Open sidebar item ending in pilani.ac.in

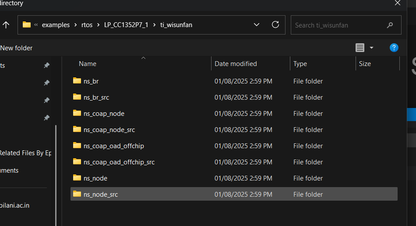click(14, 205)
